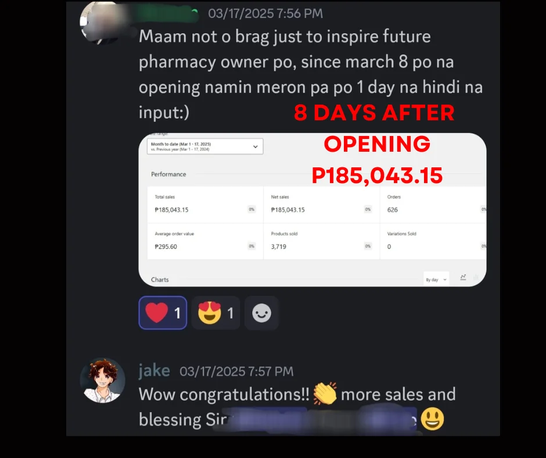546x458 pixels.
Task: Click the grinning face emoji in jake's message
Action: tap(433, 419)
